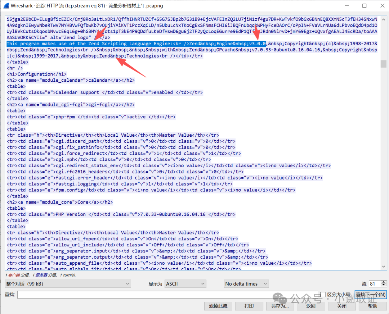Click the cgi.redirect_status_env row
The image size is (389, 314).
(169, 165)
